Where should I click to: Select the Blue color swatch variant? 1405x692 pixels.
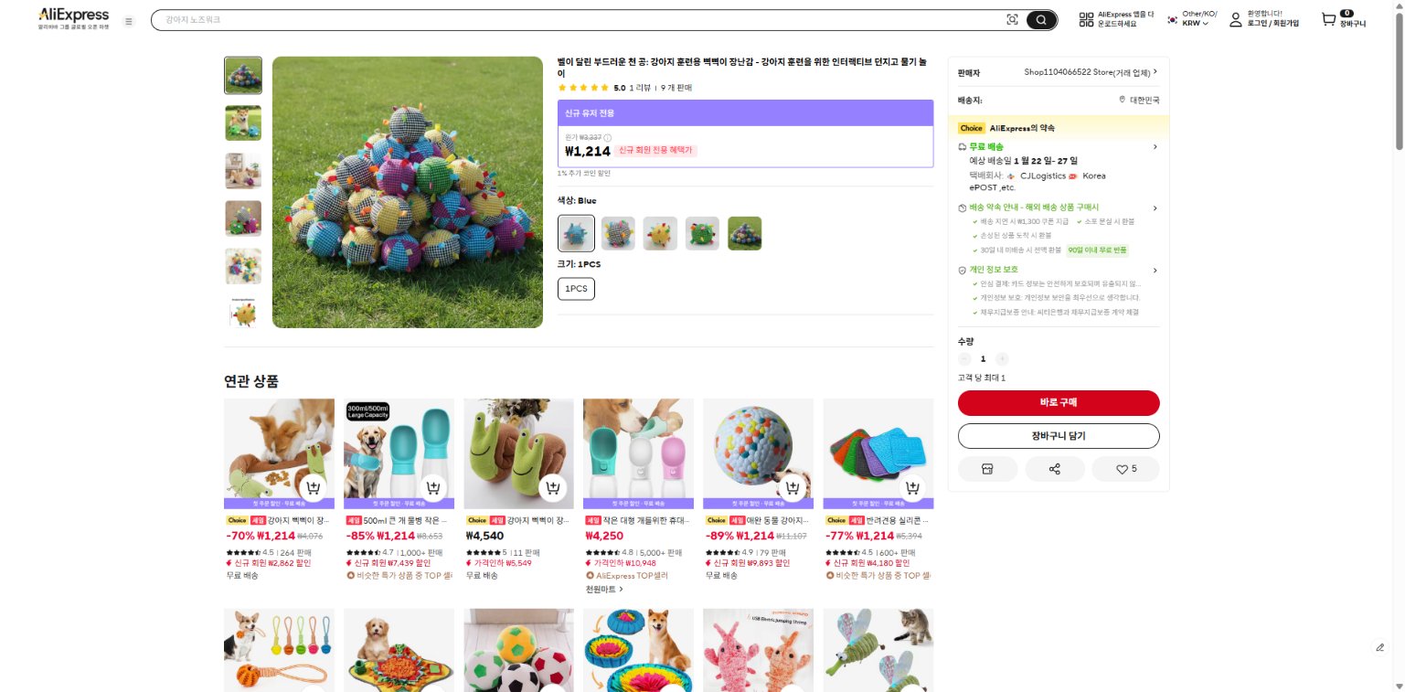point(576,233)
